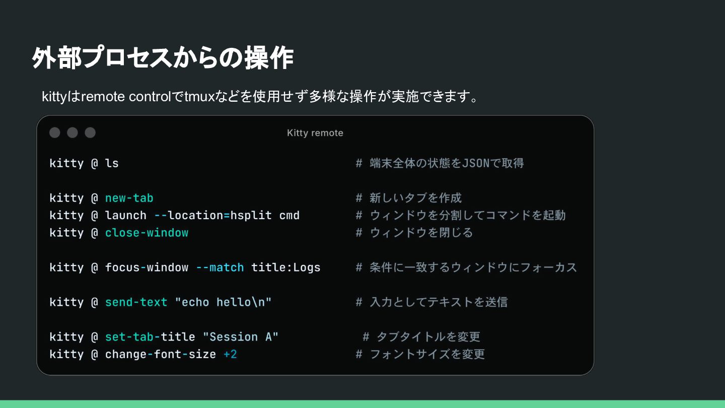Click the string "echo hello\n"
This screenshot has width=725, height=408.
coord(223,302)
